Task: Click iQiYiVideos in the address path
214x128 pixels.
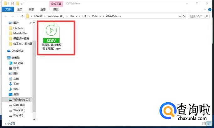Action: [113, 16]
